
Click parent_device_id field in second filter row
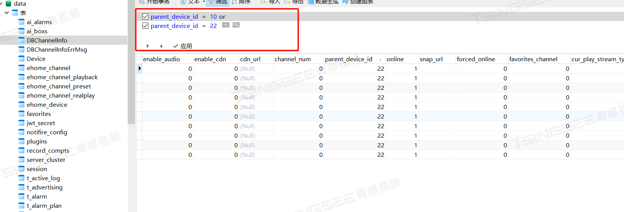[x=174, y=26]
